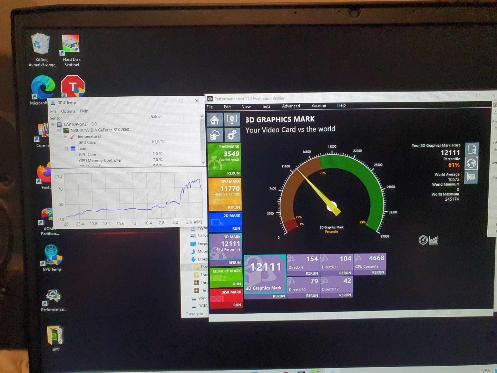Image resolution: width=497 pixels, height=373 pixels.
Task: Rerun the CPU Mark test
Action: 234,208
